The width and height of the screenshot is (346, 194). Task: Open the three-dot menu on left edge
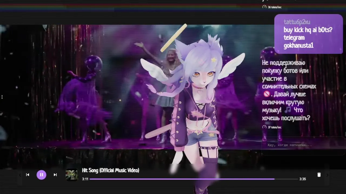click(2, 97)
